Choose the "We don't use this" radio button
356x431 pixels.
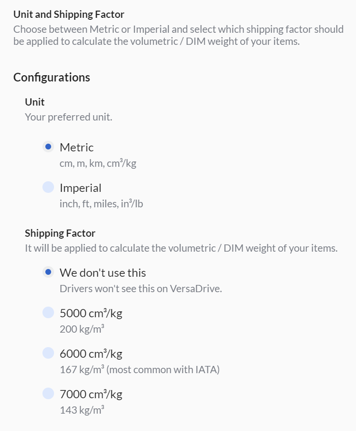click(48, 272)
